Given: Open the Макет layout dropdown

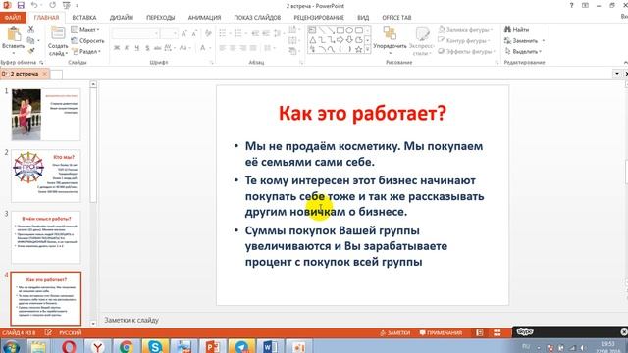Looking at the screenshot, I should tap(85, 30).
